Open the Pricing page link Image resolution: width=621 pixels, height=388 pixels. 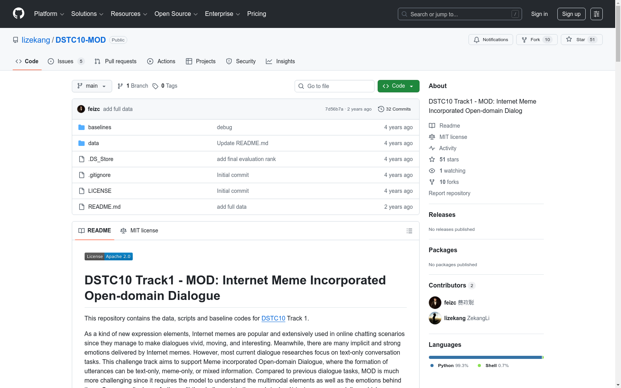[x=257, y=14]
